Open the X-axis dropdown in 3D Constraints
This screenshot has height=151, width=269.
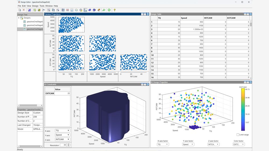(x=62, y=131)
